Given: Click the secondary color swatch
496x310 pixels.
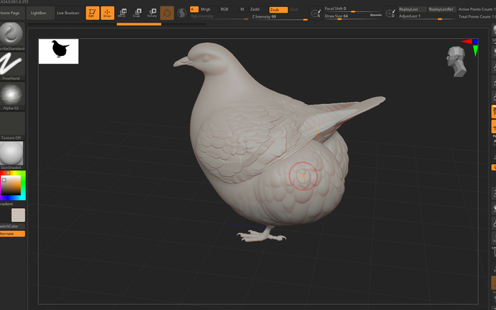Looking at the screenshot, I should click(18, 215).
